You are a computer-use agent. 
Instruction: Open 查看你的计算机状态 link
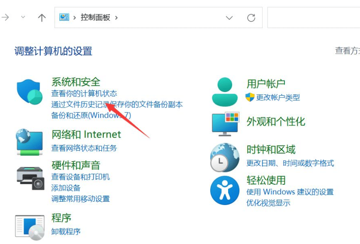83,94
